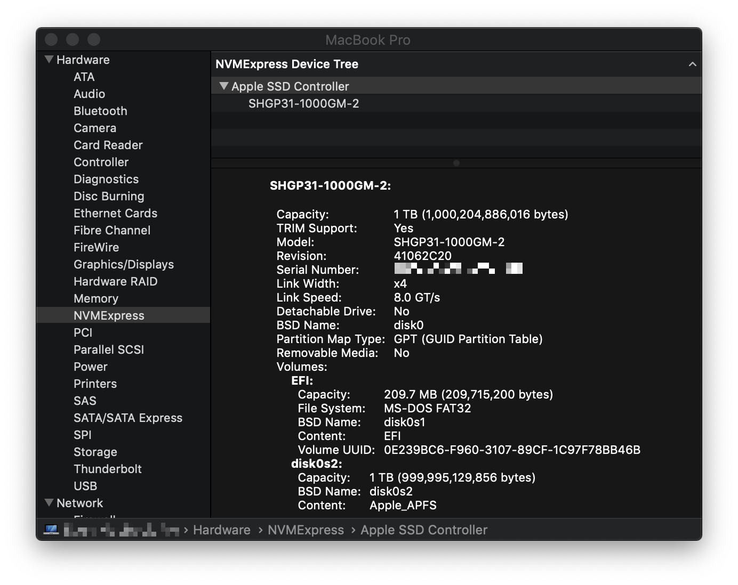738x585 pixels.
Task: Select the highlighted NVMExpress sidebar item
Action: click(x=123, y=315)
